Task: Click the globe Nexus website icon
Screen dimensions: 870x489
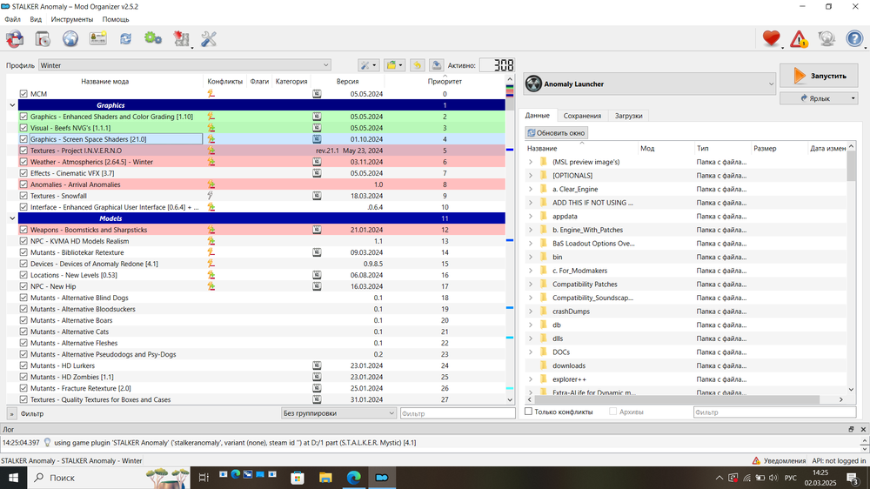Action: [70, 39]
